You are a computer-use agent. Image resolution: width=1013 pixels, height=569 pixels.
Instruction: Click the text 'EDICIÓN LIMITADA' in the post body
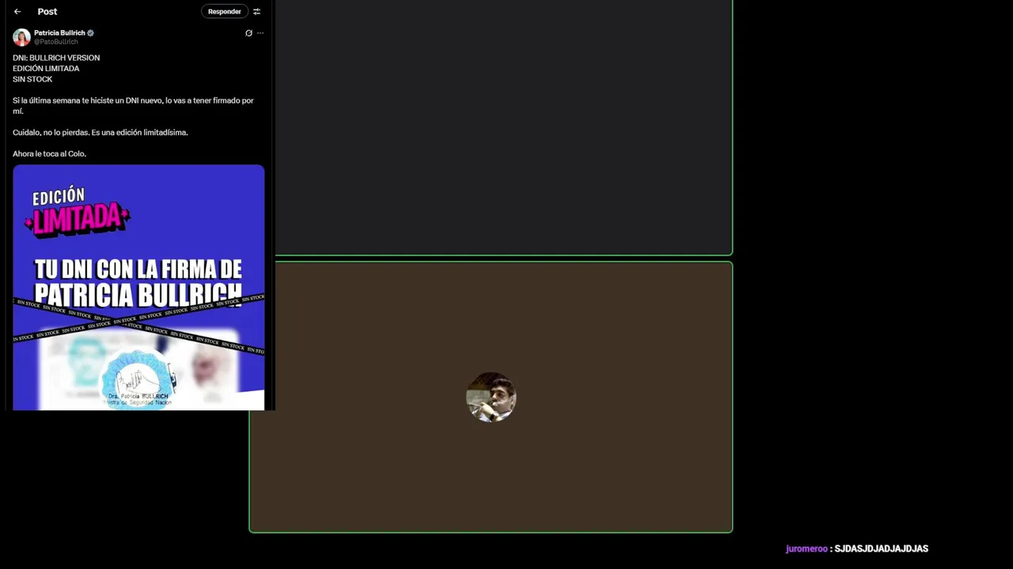point(46,69)
